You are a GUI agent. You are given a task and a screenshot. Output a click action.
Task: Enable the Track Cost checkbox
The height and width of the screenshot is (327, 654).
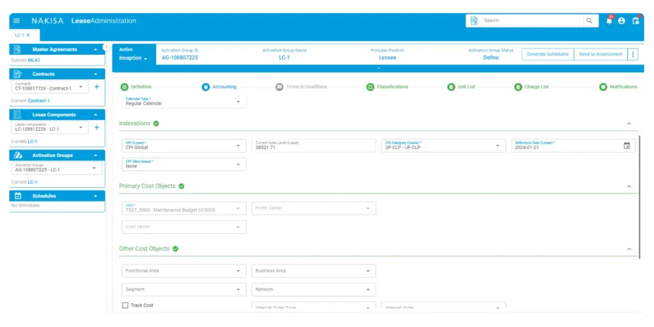pyautogui.click(x=125, y=305)
